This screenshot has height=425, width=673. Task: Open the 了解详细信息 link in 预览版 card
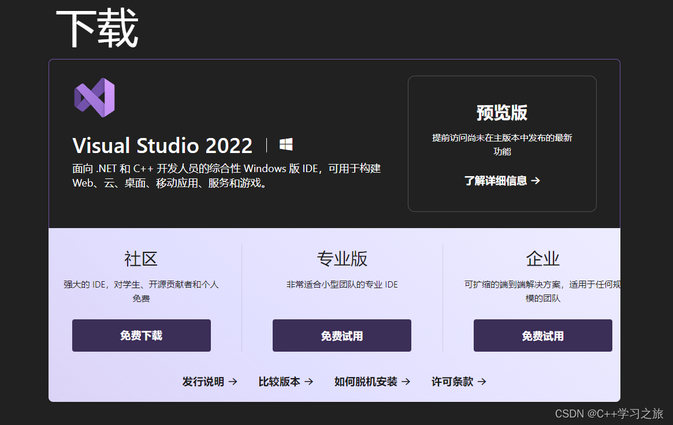click(502, 181)
